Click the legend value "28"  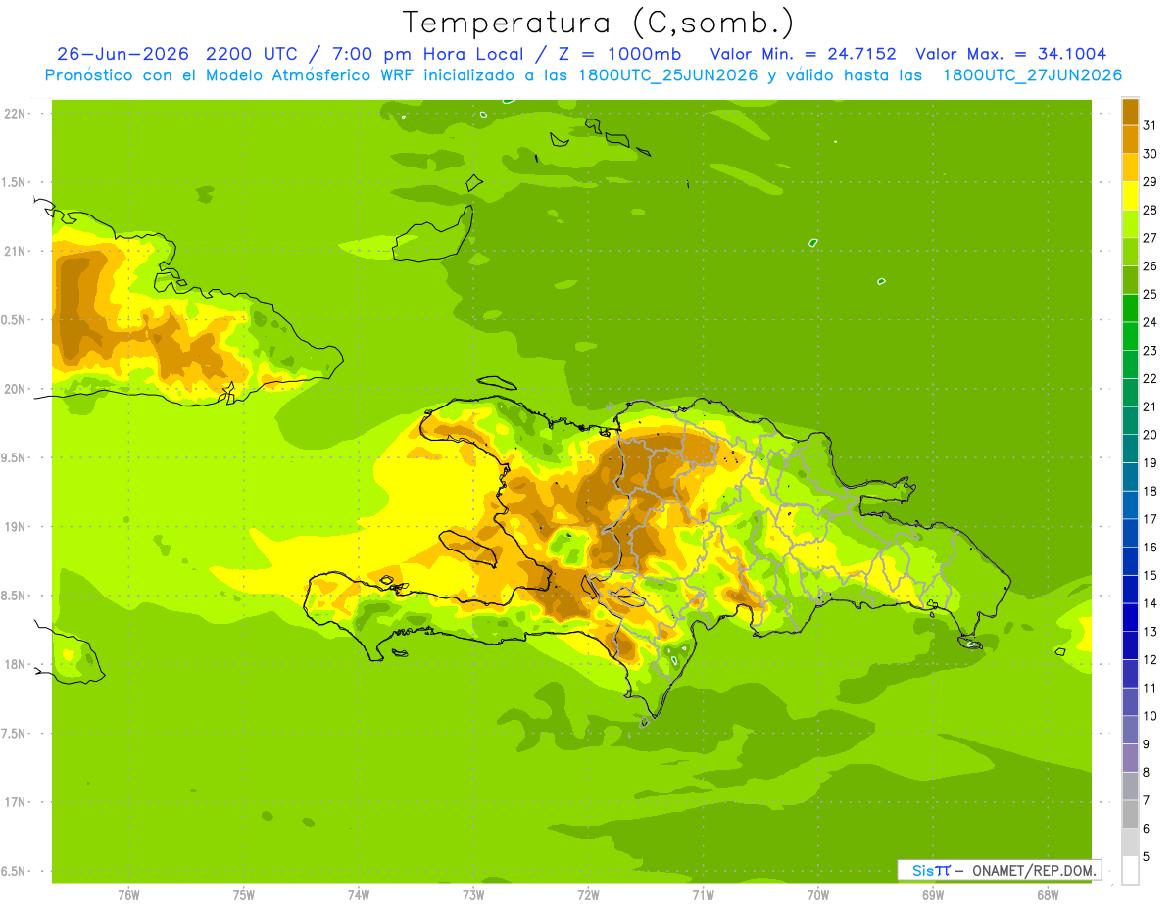pyautogui.click(x=1151, y=210)
